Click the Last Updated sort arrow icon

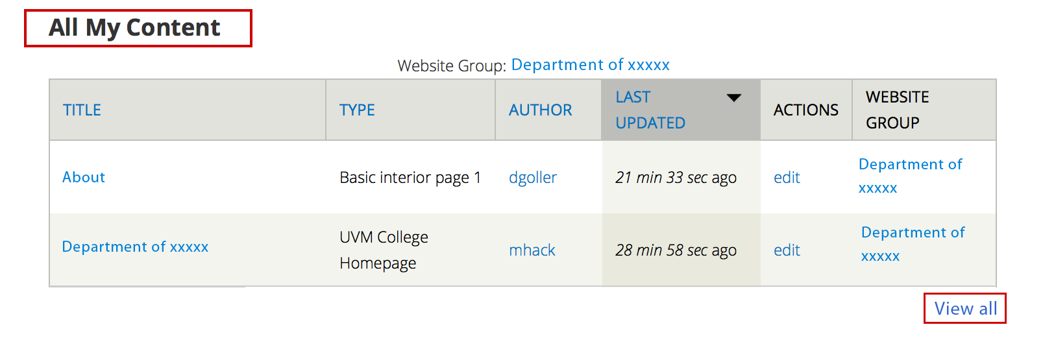pyautogui.click(x=733, y=98)
